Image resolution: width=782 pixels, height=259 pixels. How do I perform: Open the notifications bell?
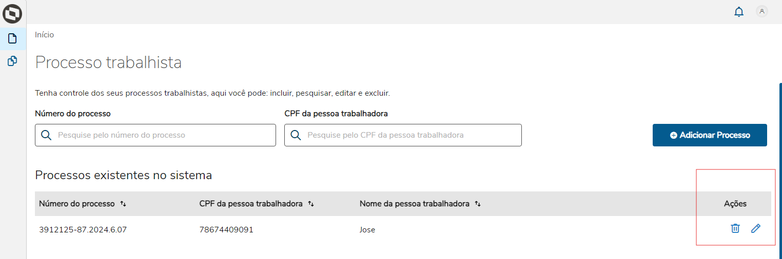(x=739, y=12)
